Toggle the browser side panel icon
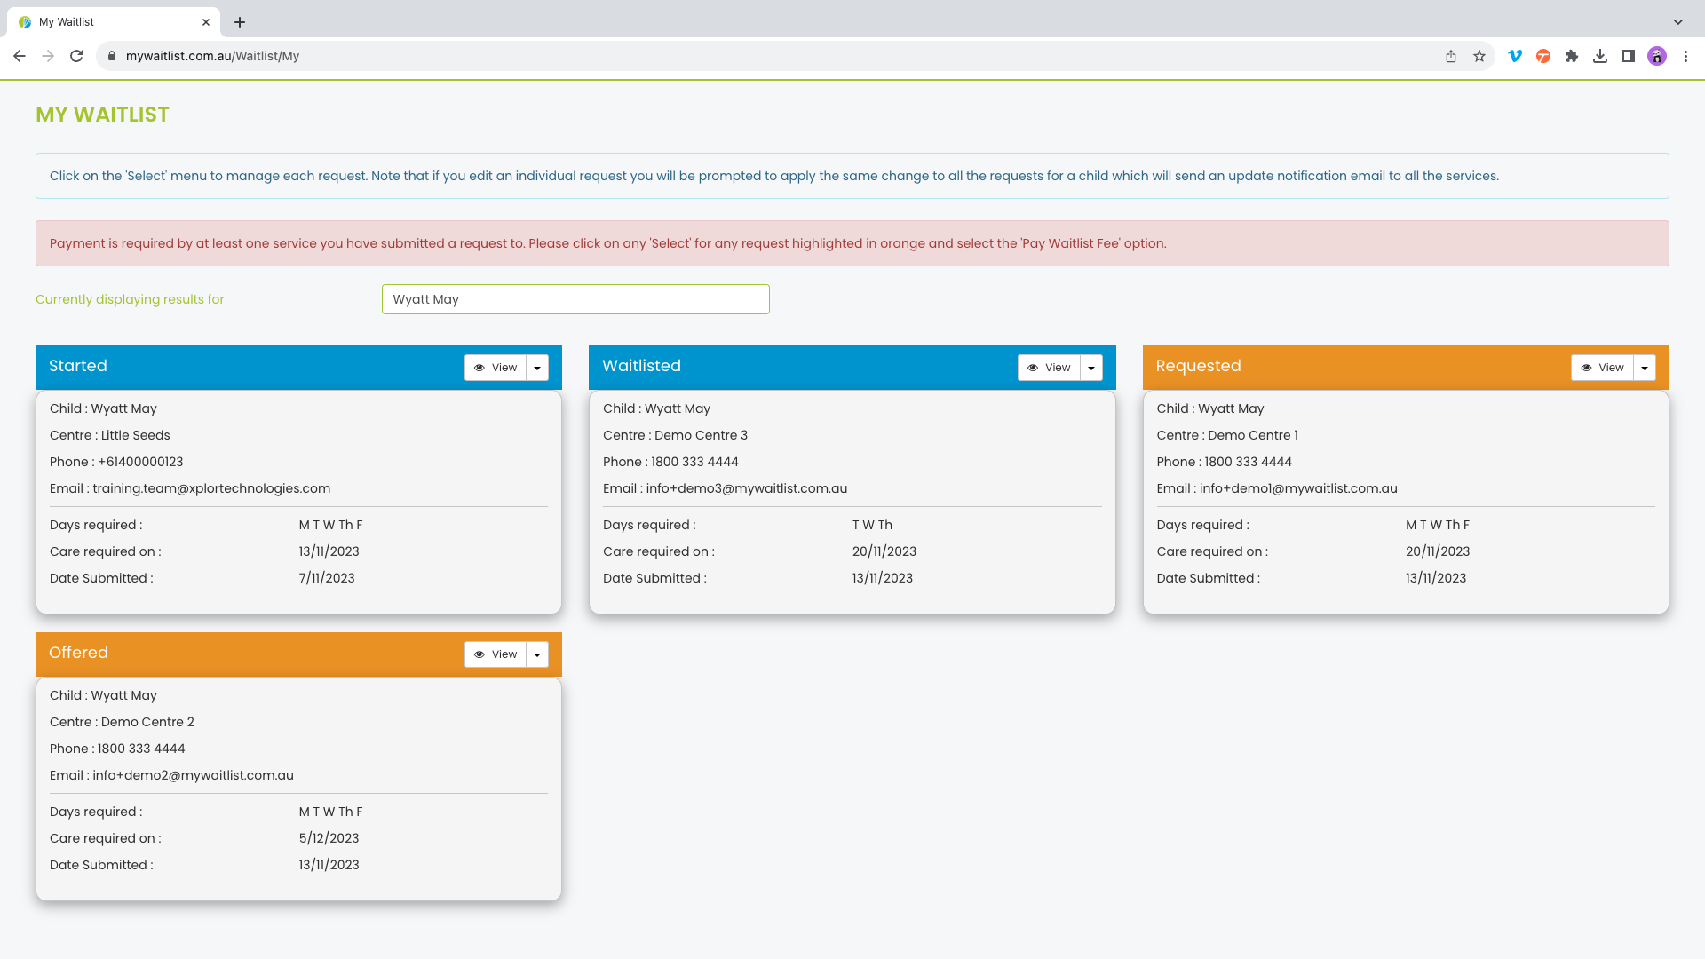 tap(1629, 56)
